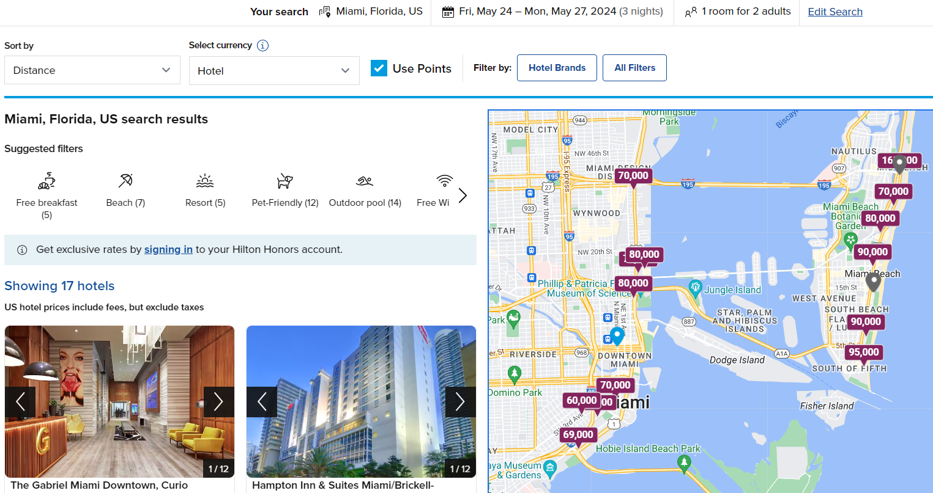This screenshot has height=493, width=933.
Task: Open the All Filters panel
Action: click(634, 67)
